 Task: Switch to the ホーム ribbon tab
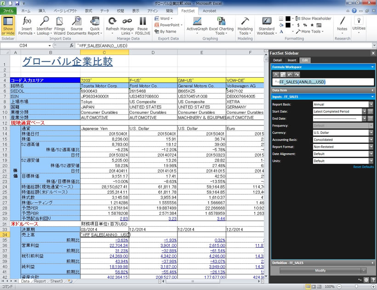[26, 11]
